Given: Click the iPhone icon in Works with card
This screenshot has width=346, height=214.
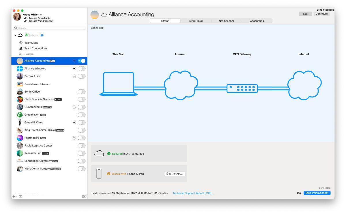Looking at the screenshot, I should pos(99,174).
